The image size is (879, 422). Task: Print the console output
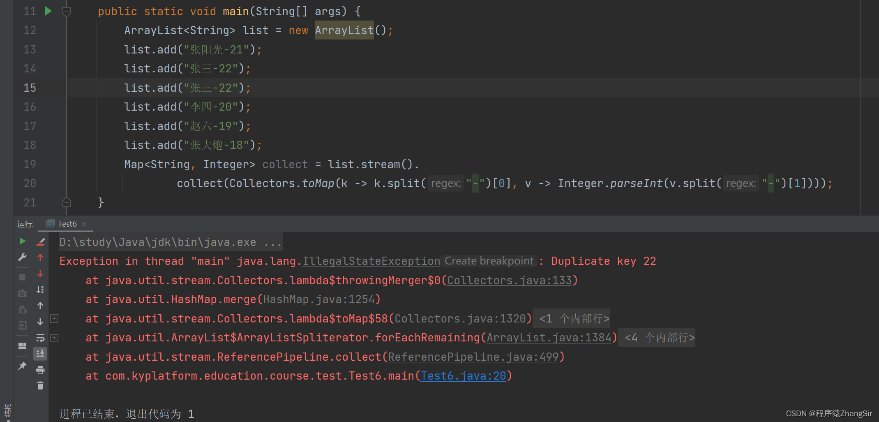[x=40, y=370]
